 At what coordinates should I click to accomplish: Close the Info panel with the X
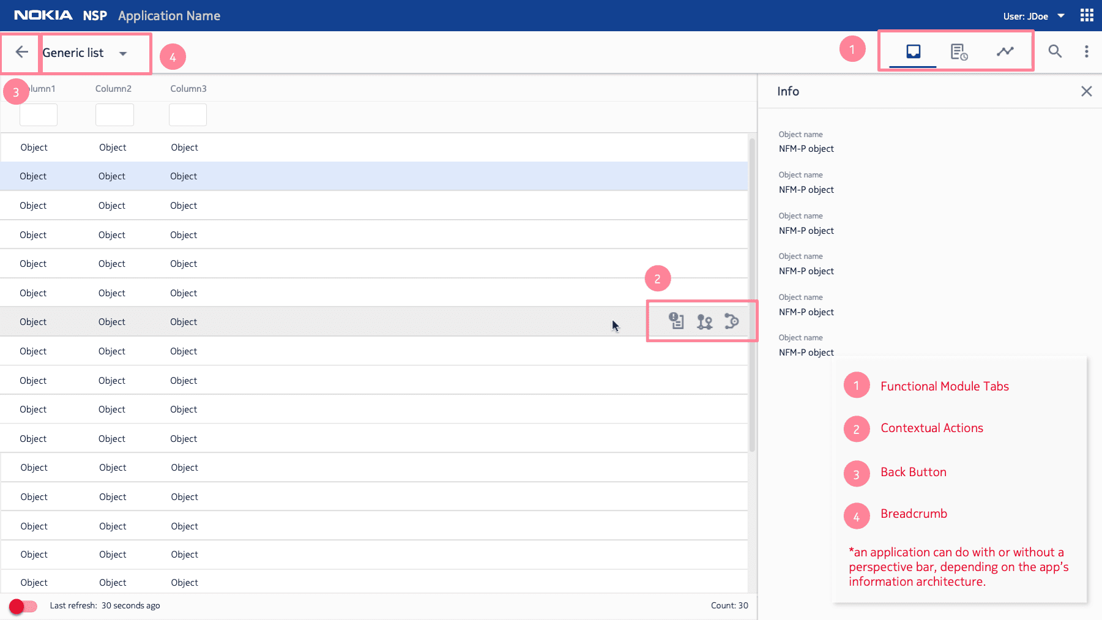1086,91
